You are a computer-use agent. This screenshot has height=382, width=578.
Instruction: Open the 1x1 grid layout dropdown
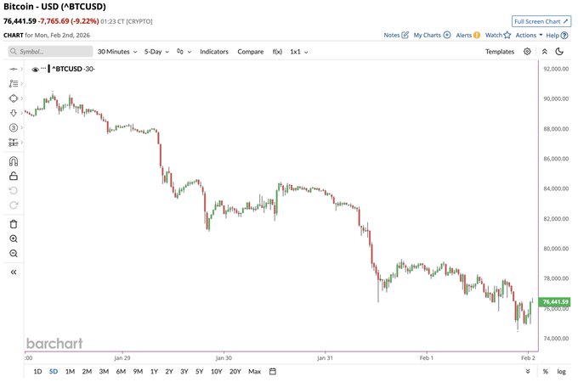tap(298, 52)
